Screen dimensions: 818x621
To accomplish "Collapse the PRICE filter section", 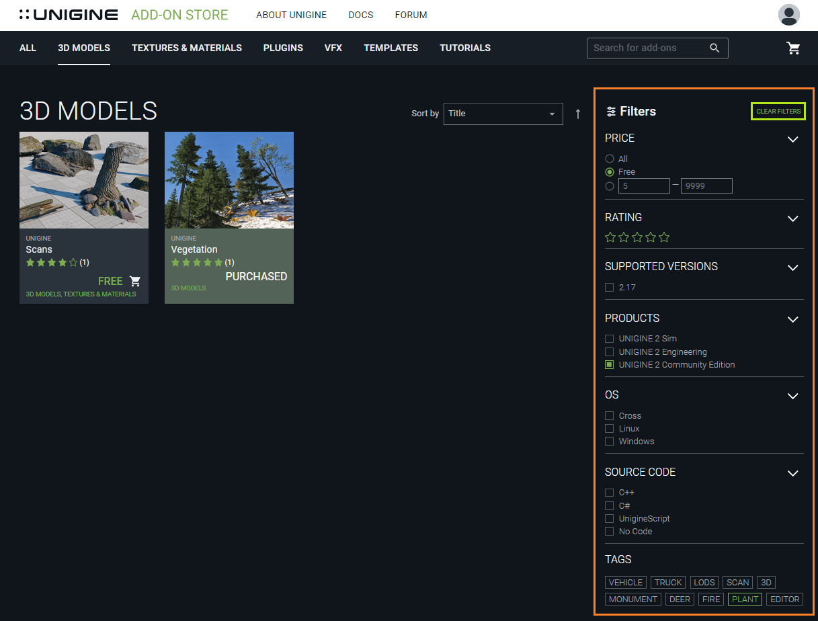I will (x=793, y=139).
